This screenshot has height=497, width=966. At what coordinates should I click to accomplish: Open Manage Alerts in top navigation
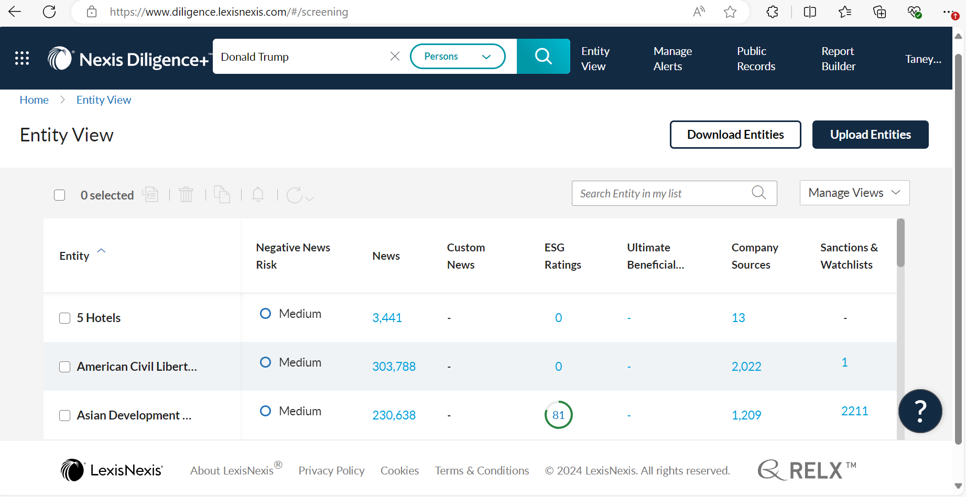pos(672,59)
